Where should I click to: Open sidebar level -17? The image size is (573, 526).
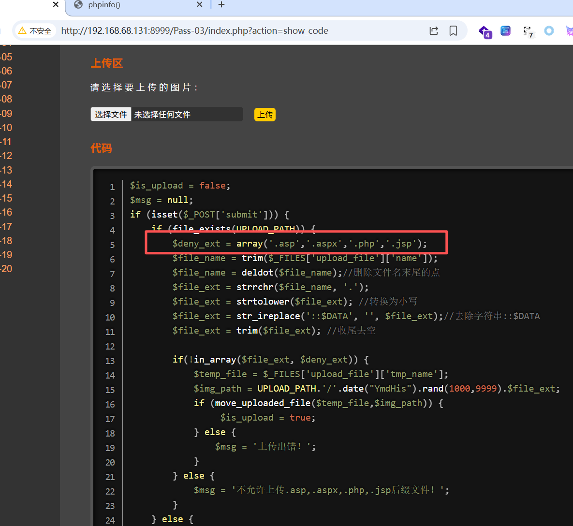(x=6, y=227)
